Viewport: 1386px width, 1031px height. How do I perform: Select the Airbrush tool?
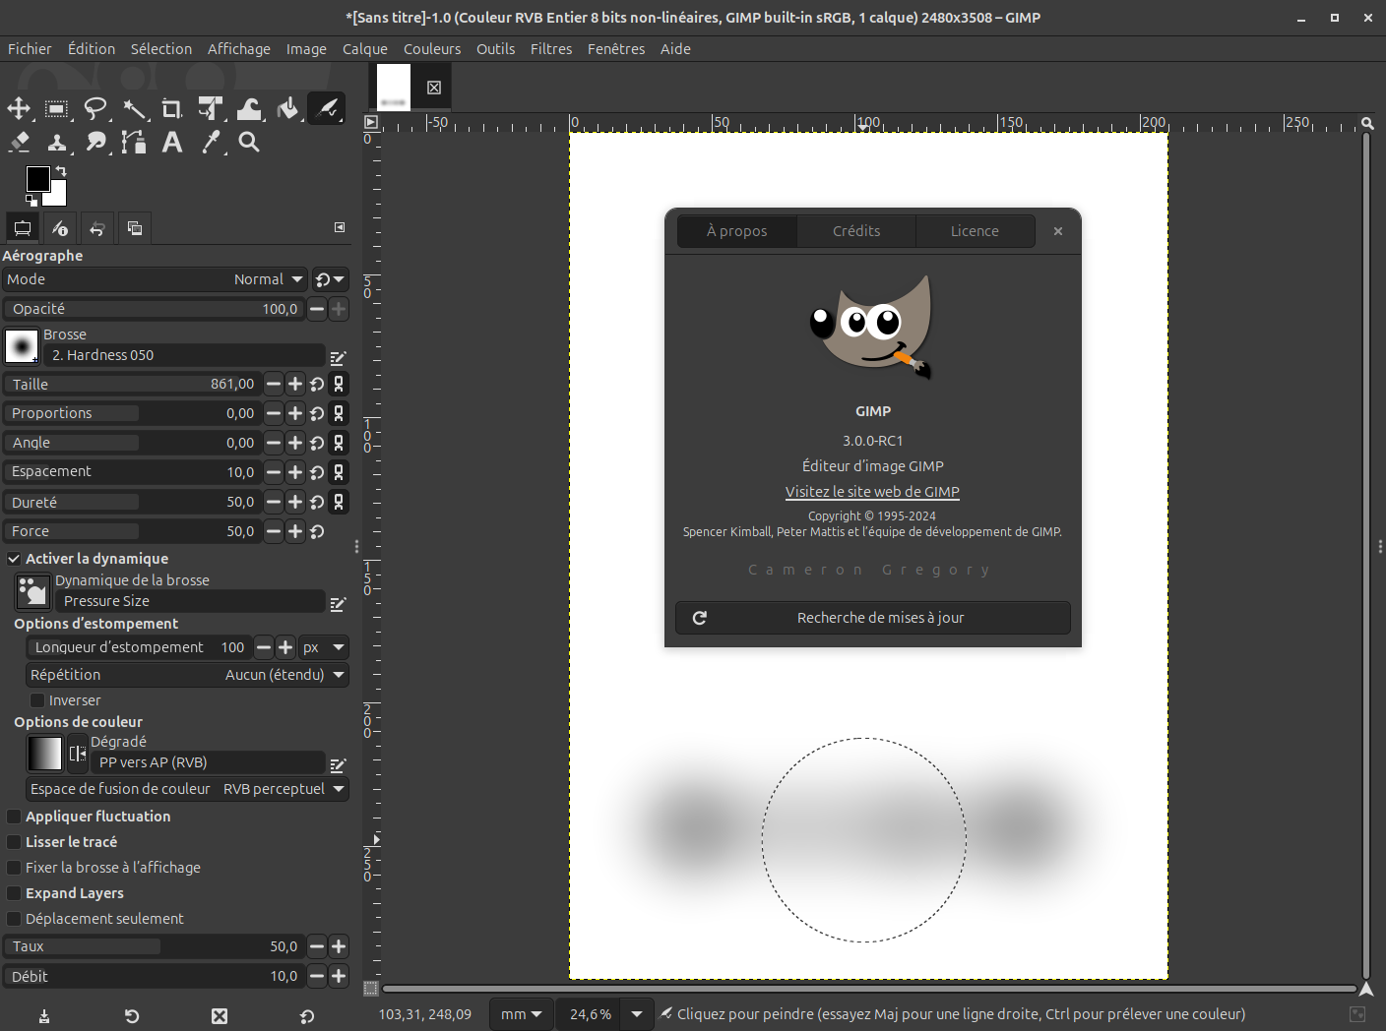[327, 108]
